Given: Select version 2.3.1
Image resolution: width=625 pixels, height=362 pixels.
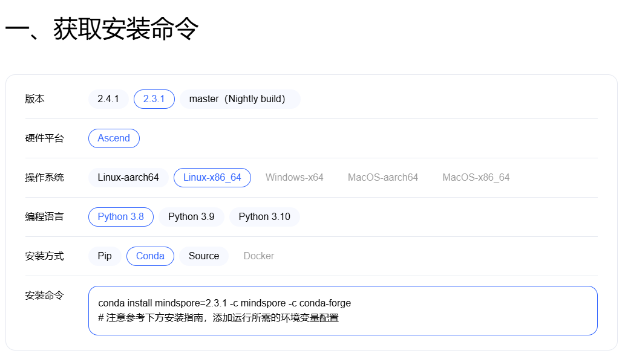Looking at the screenshot, I should 154,99.
